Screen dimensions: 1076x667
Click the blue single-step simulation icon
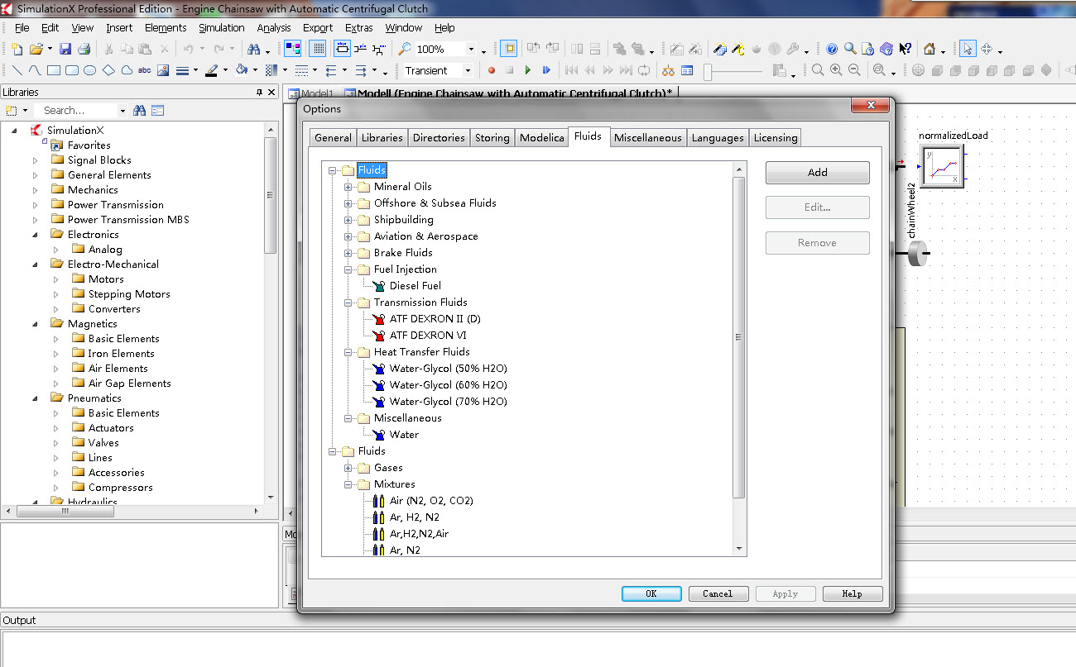[546, 70]
